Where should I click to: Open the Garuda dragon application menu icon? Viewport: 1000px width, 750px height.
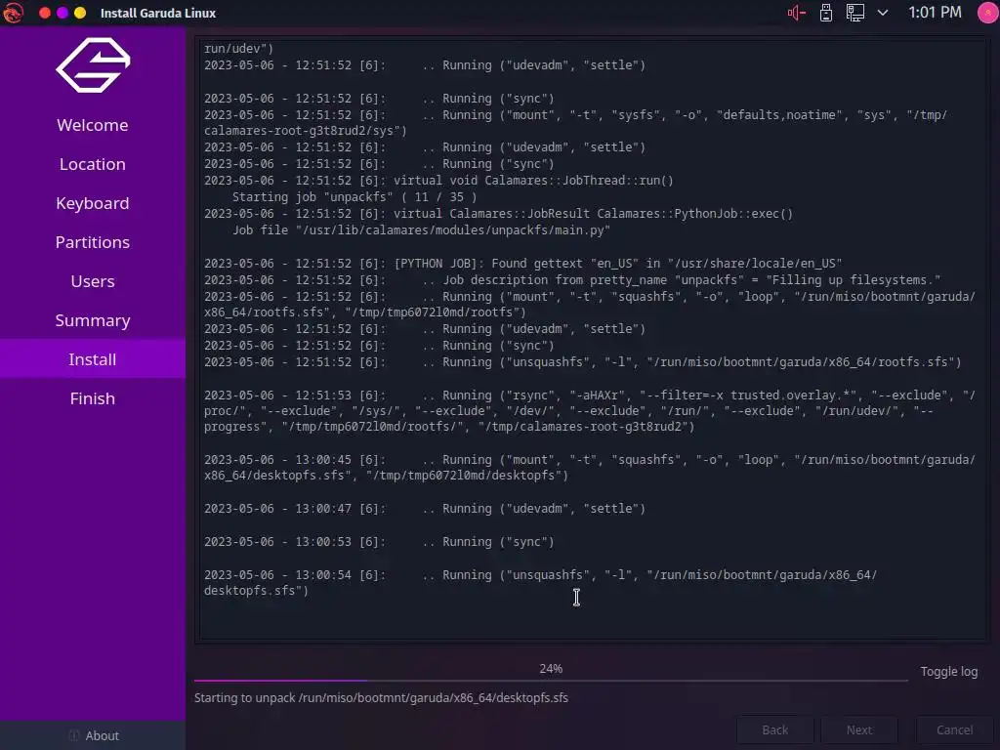click(12, 13)
